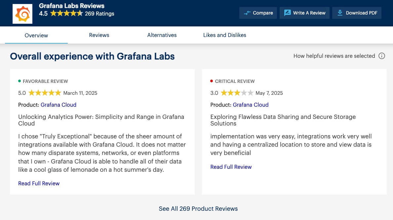
Task: Download the reviews PDF
Action: pos(357,13)
